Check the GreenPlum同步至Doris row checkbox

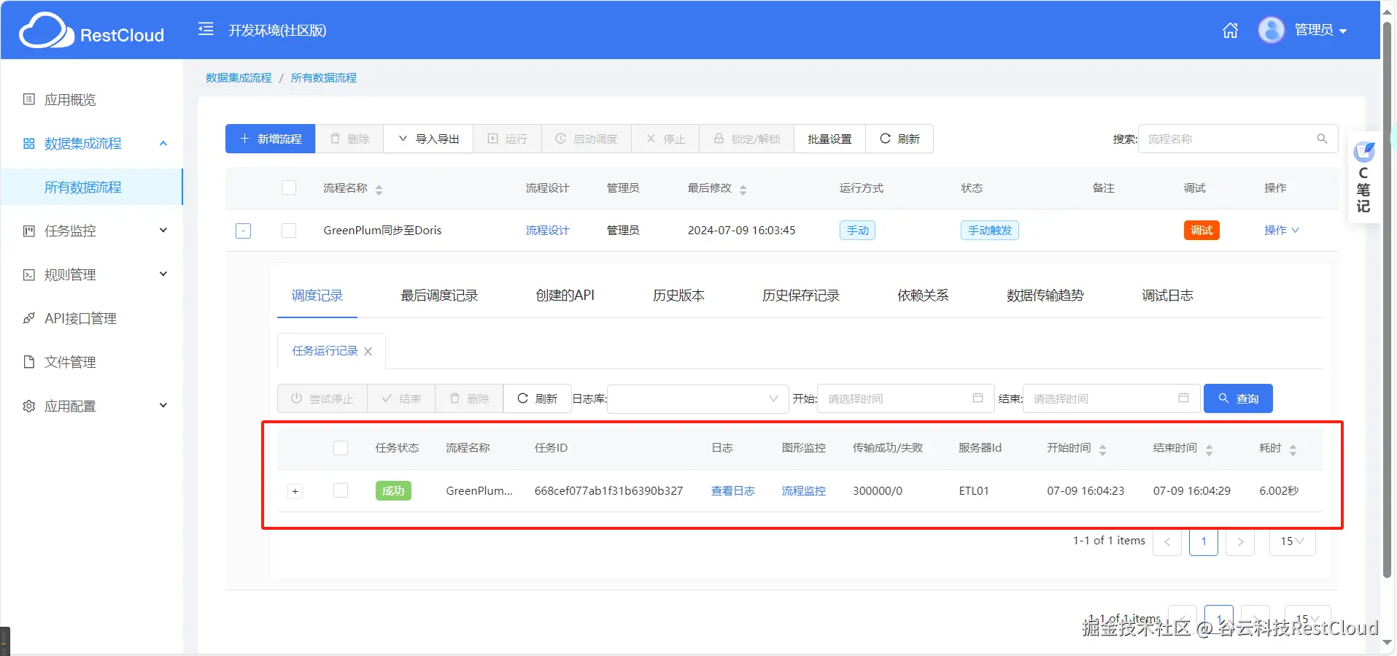coord(289,231)
